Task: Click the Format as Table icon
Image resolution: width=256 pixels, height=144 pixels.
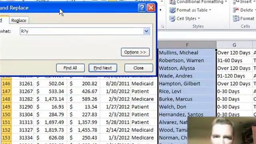Action: pos(172,10)
